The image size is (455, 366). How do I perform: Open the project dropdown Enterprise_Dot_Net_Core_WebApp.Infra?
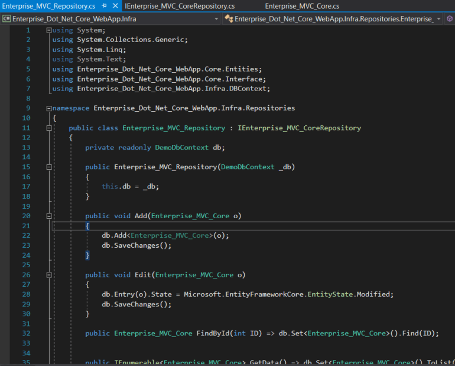[x=110, y=19]
